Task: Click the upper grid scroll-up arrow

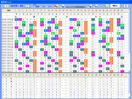Action: click(x=129, y=10)
